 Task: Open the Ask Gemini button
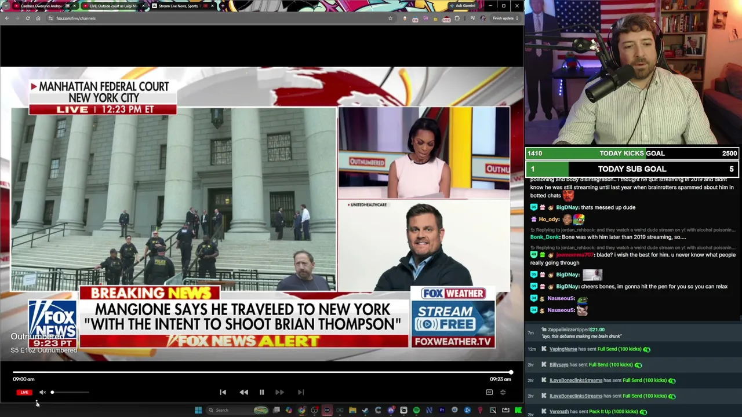click(x=463, y=6)
